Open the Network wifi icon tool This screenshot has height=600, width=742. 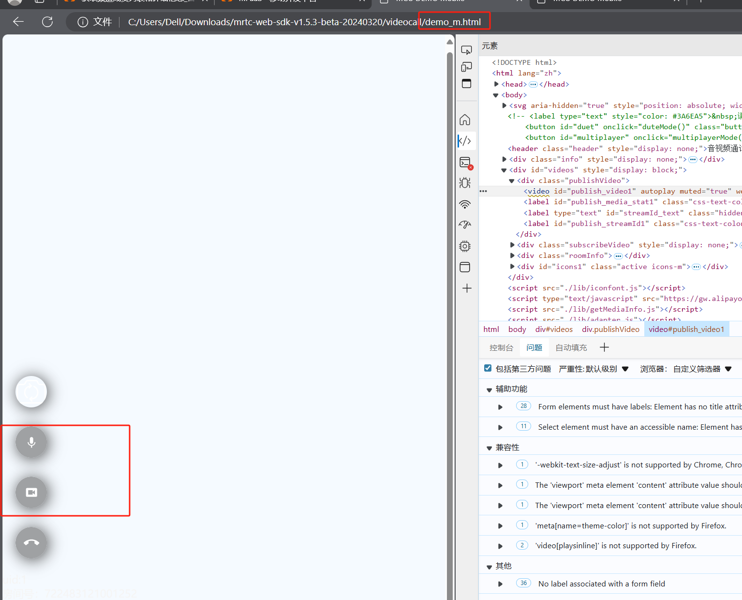pos(465,204)
